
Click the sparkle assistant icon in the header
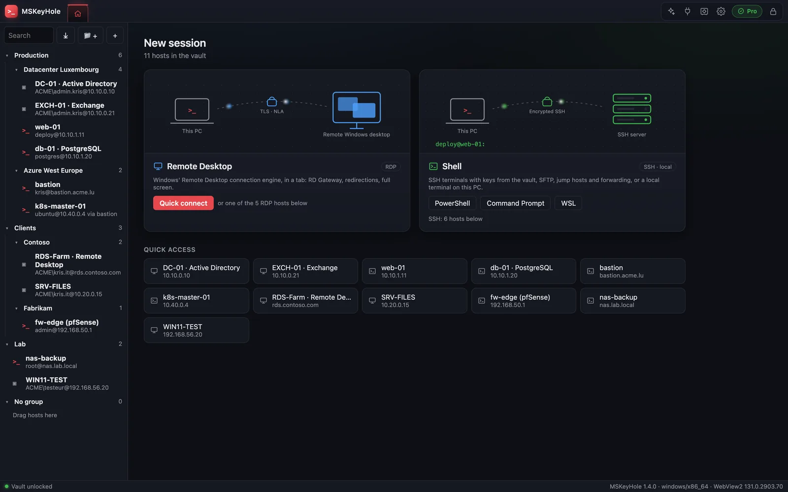[x=671, y=11]
